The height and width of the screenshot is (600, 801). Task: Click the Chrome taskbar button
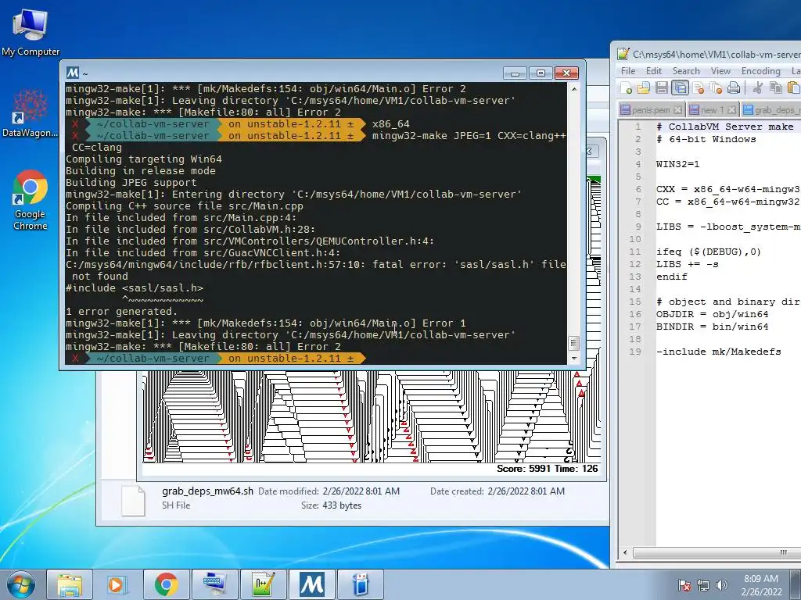(166, 584)
